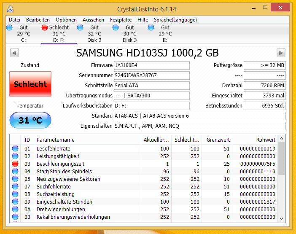Click status orb of attribute 01 Lesefehlerrate
The image size is (296, 234).
[x=15, y=148]
